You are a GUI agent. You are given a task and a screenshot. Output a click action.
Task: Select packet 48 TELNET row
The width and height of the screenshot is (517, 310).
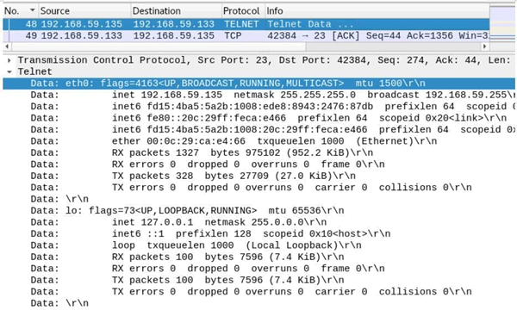pos(246,24)
